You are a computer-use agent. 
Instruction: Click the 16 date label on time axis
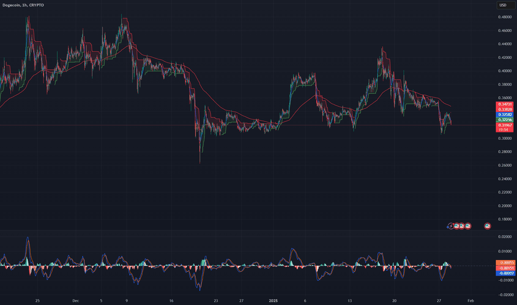click(x=171, y=301)
